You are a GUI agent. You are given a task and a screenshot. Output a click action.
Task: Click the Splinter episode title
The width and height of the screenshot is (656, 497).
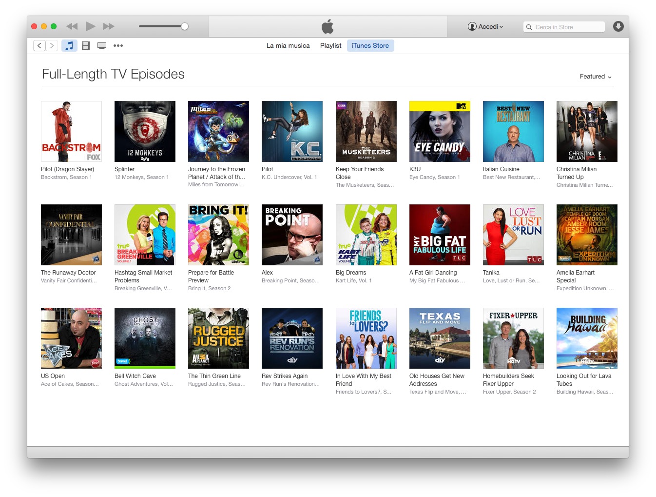[x=124, y=169]
